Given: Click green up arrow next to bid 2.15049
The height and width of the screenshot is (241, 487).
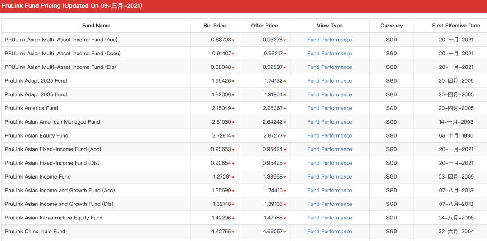Looking at the screenshot, I should click(x=233, y=108).
